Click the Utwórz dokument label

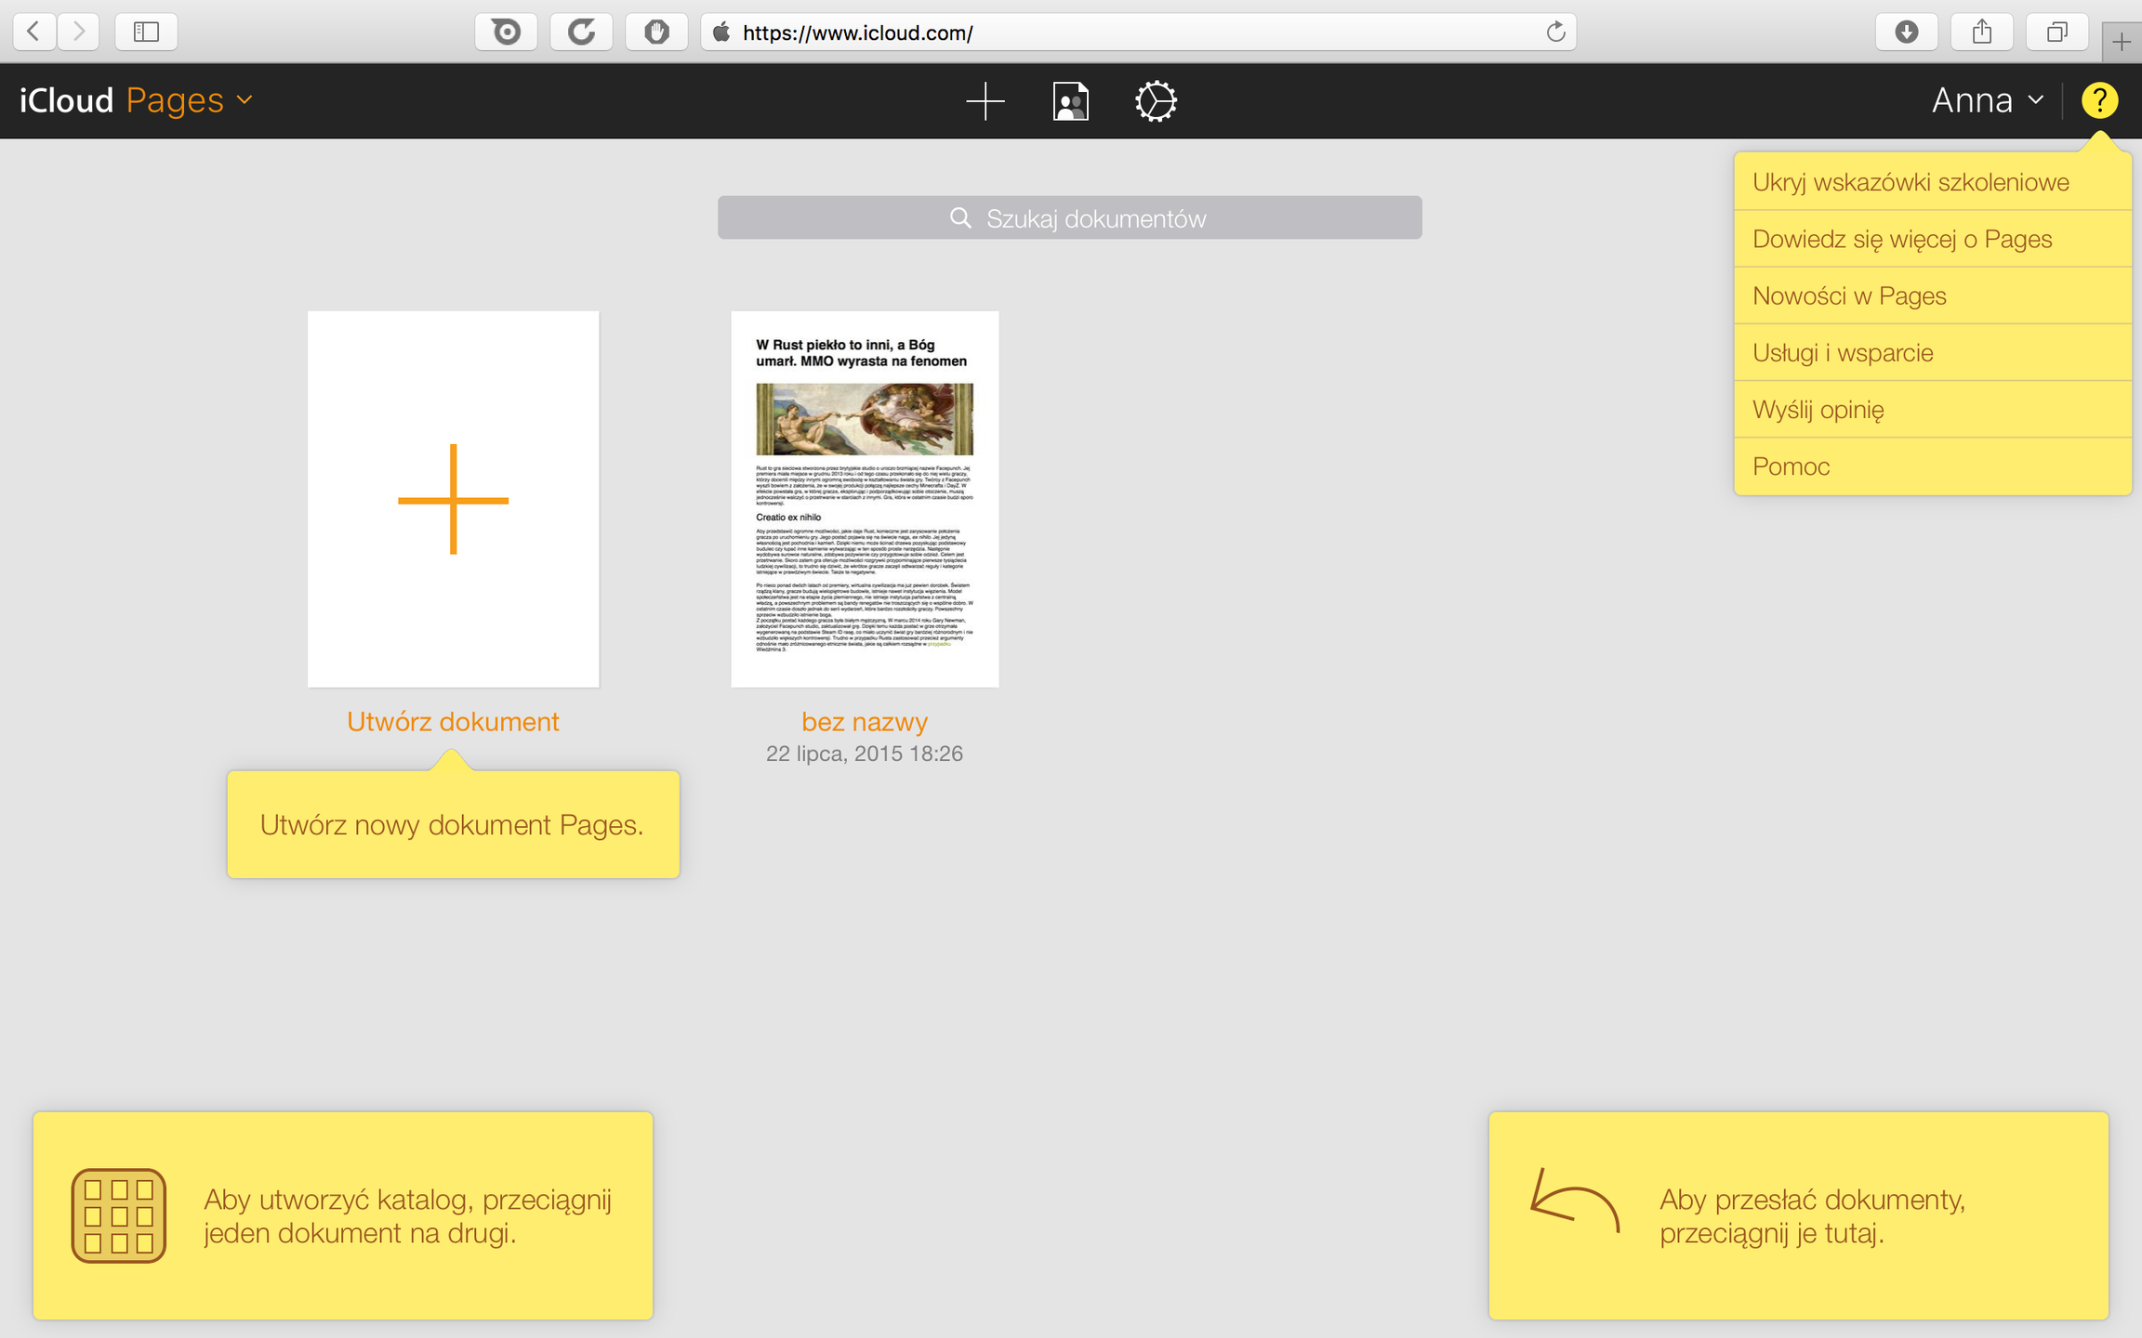click(x=453, y=721)
